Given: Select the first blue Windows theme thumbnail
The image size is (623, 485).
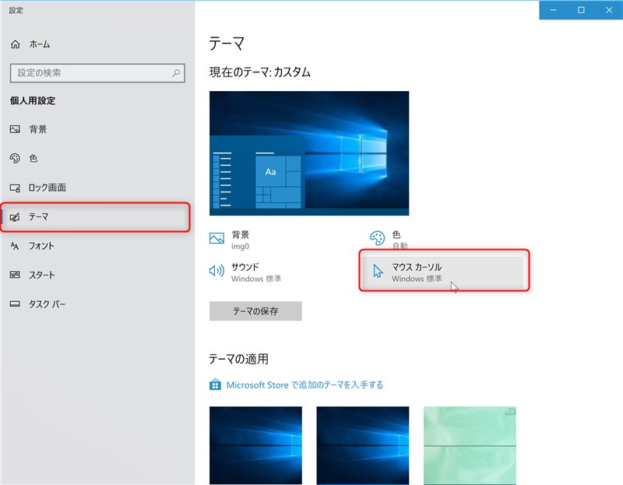Looking at the screenshot, I should (x=255, y=445).
